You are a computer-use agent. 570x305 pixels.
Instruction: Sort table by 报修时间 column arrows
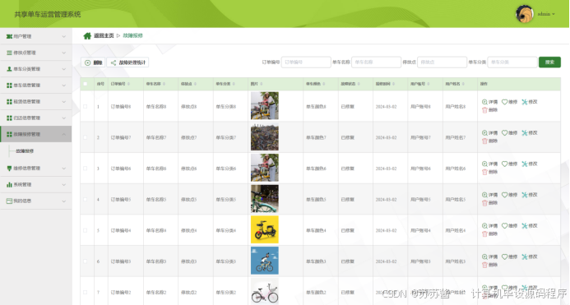pos(394,84)
